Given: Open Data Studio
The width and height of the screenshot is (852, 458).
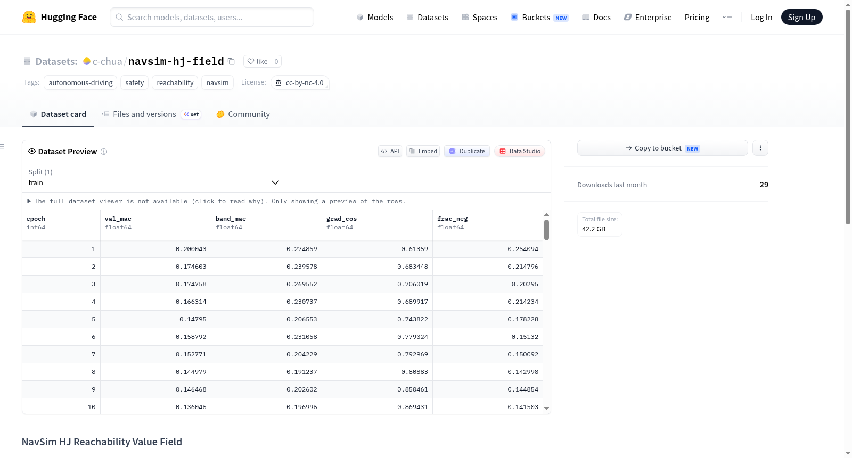Looking at the screenshot, I should [520, 151].
